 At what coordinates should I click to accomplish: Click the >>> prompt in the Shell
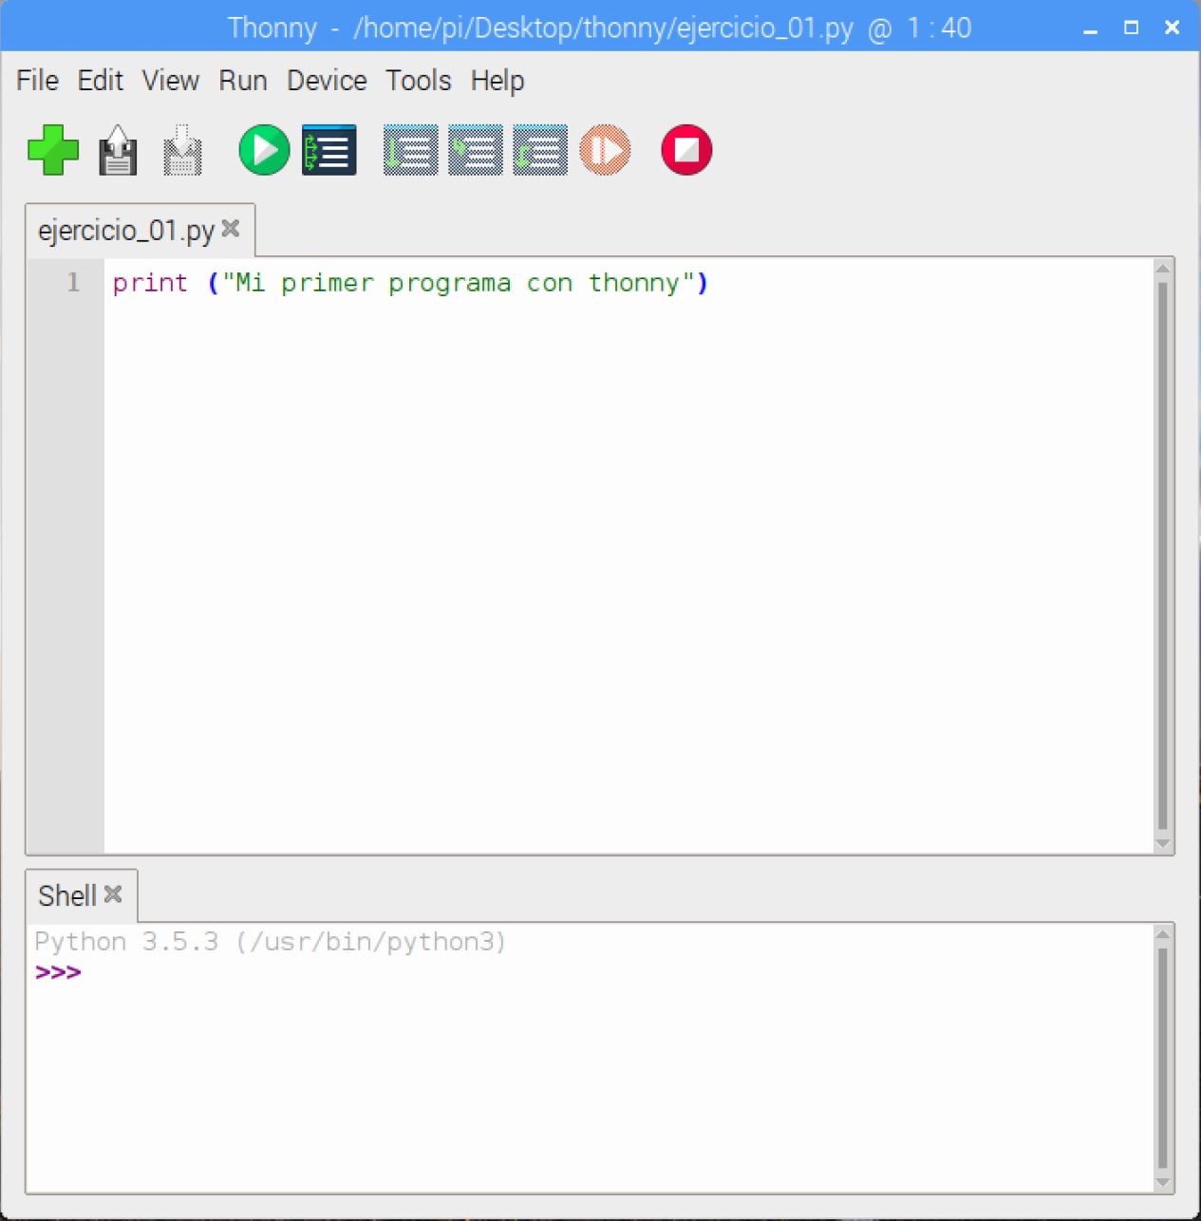tap(58, 972)
